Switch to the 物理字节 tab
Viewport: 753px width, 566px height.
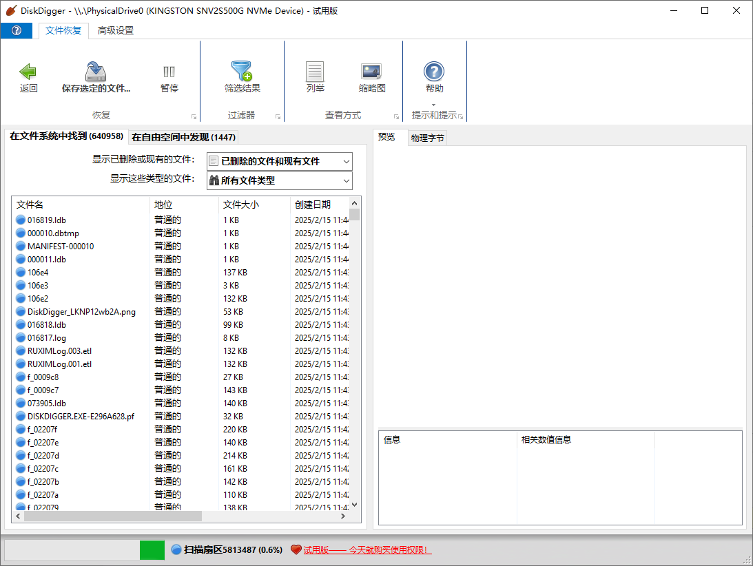click(x=427, y=138)
